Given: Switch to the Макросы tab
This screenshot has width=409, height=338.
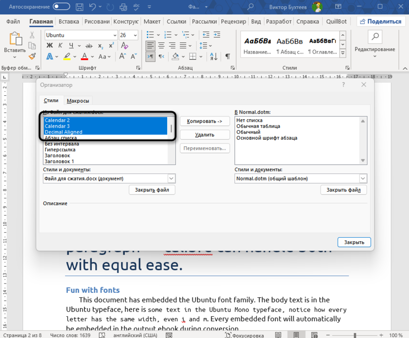Looking at the screenshot, I should [78, 101].
